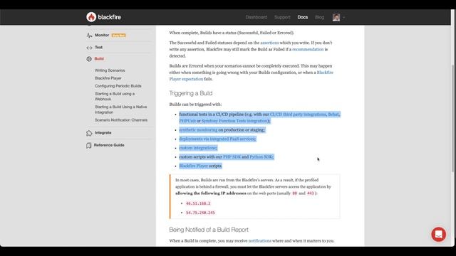Select the Docs nav item

click(302, 17)
